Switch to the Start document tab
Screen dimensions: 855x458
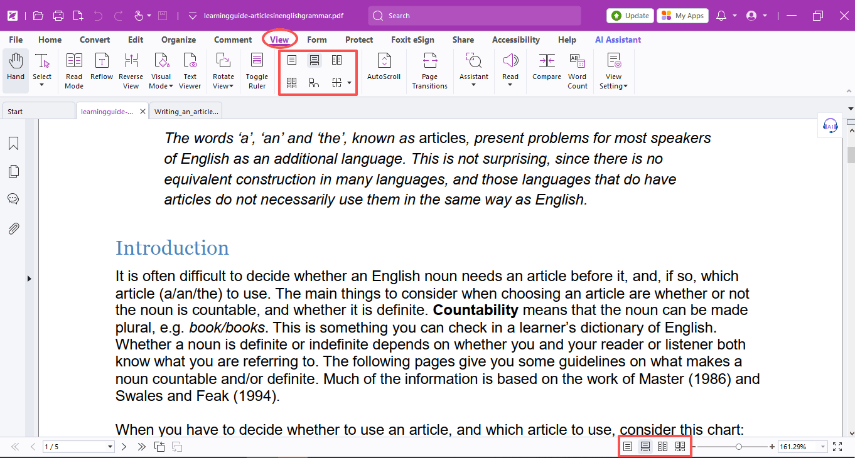pyautogui.click(x=38, y=112)
